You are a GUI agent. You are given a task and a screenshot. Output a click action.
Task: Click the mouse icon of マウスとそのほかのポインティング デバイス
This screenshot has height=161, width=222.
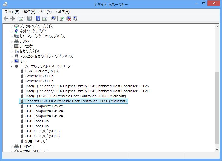16,56
